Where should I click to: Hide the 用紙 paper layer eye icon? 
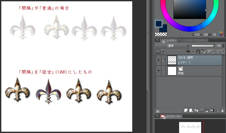(x=158, y=71)
